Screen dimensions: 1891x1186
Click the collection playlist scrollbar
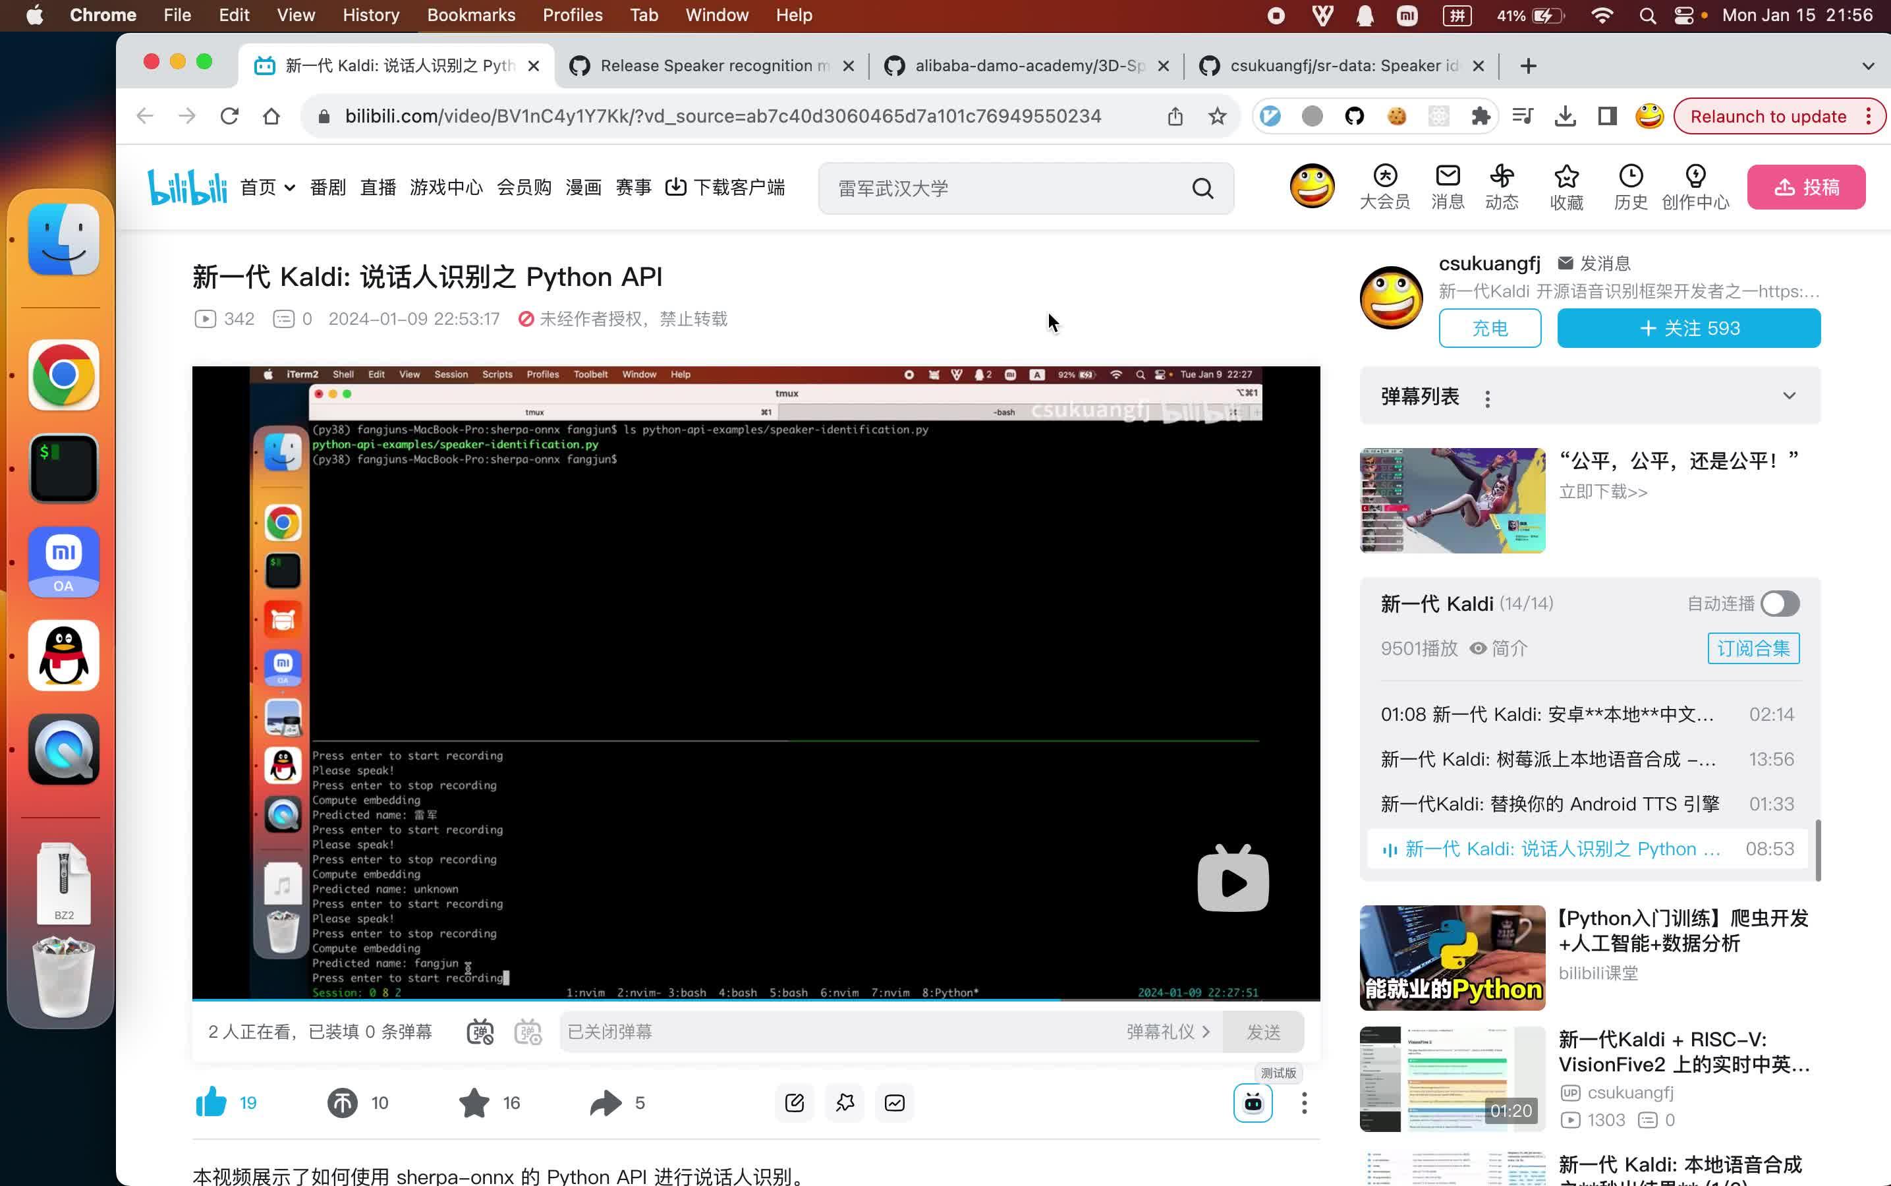[1817, 849]
